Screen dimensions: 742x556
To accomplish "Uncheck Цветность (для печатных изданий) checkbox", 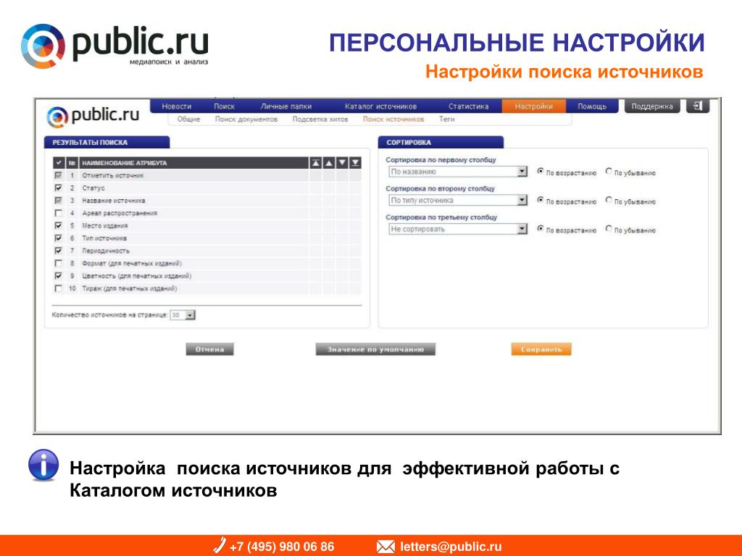I will click(58, 276).
